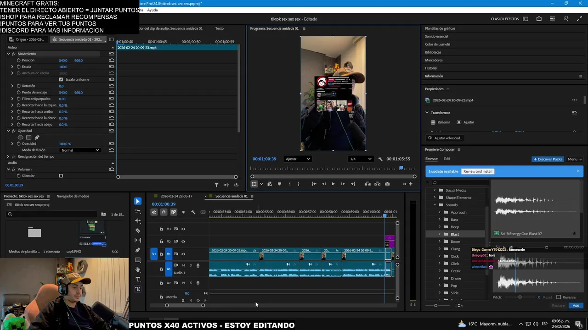Viewport: 588px width, 330px height.
Task: Open Program monitor button editor plus
Action: tap(411, 184)
